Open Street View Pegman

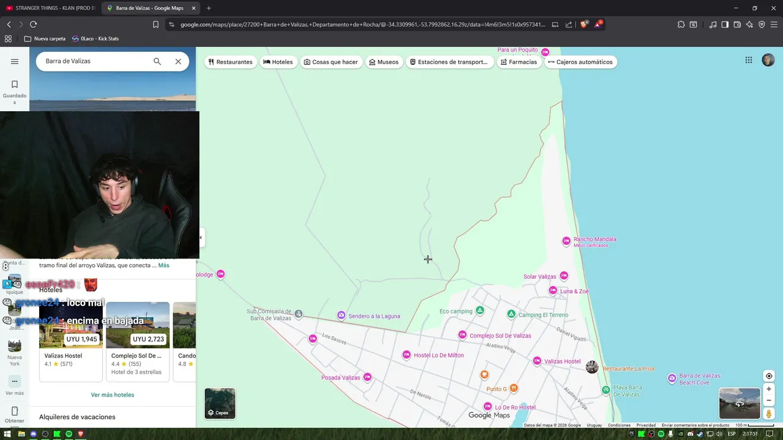769,414
